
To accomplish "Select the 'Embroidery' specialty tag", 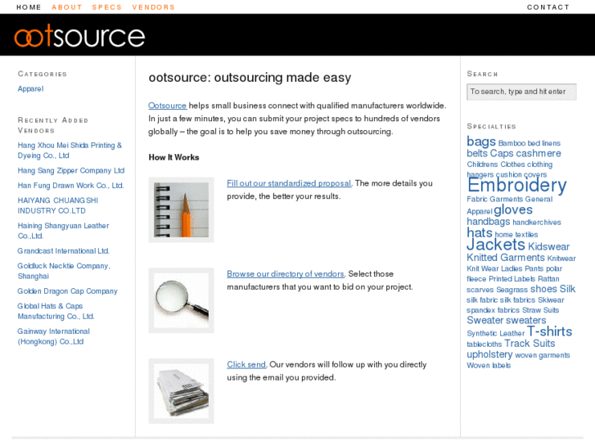I will [x=516, y=185].
